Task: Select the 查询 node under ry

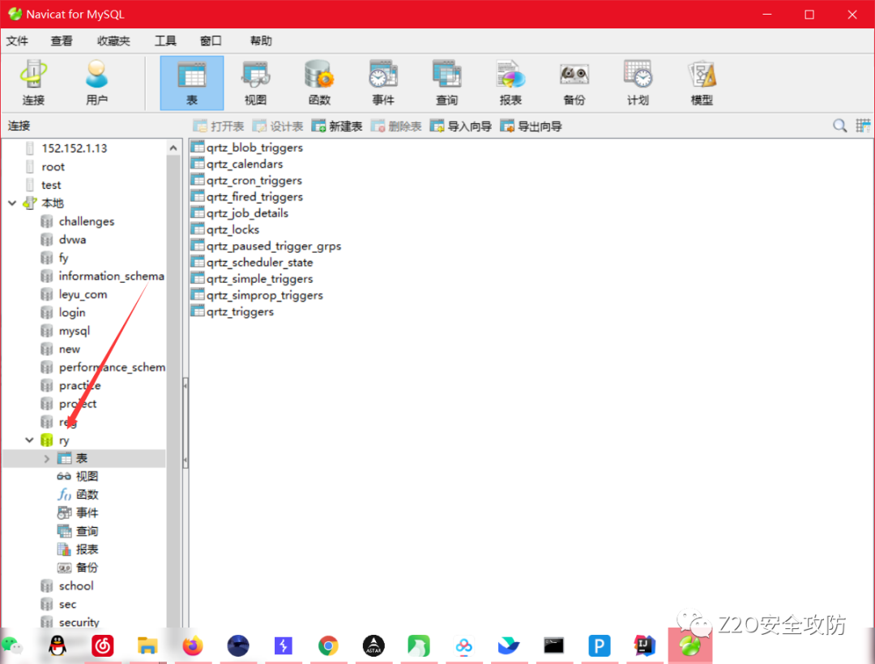Action: 87,531
